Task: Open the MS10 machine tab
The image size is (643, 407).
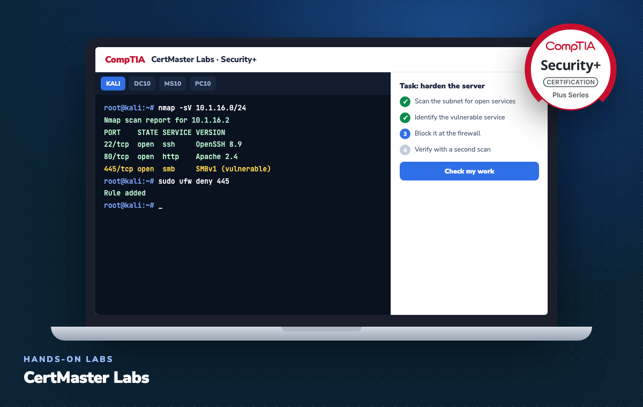Action: pyautogui.click(x=173, y=84)
